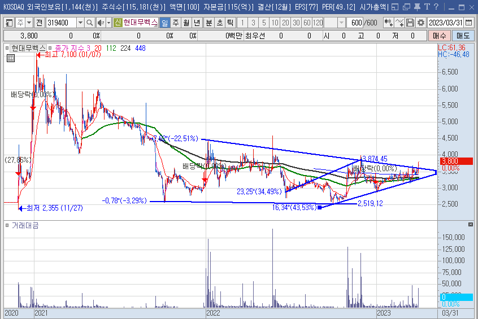Click the 최저 2,355 (11/27) marker label

coord(55,208)
